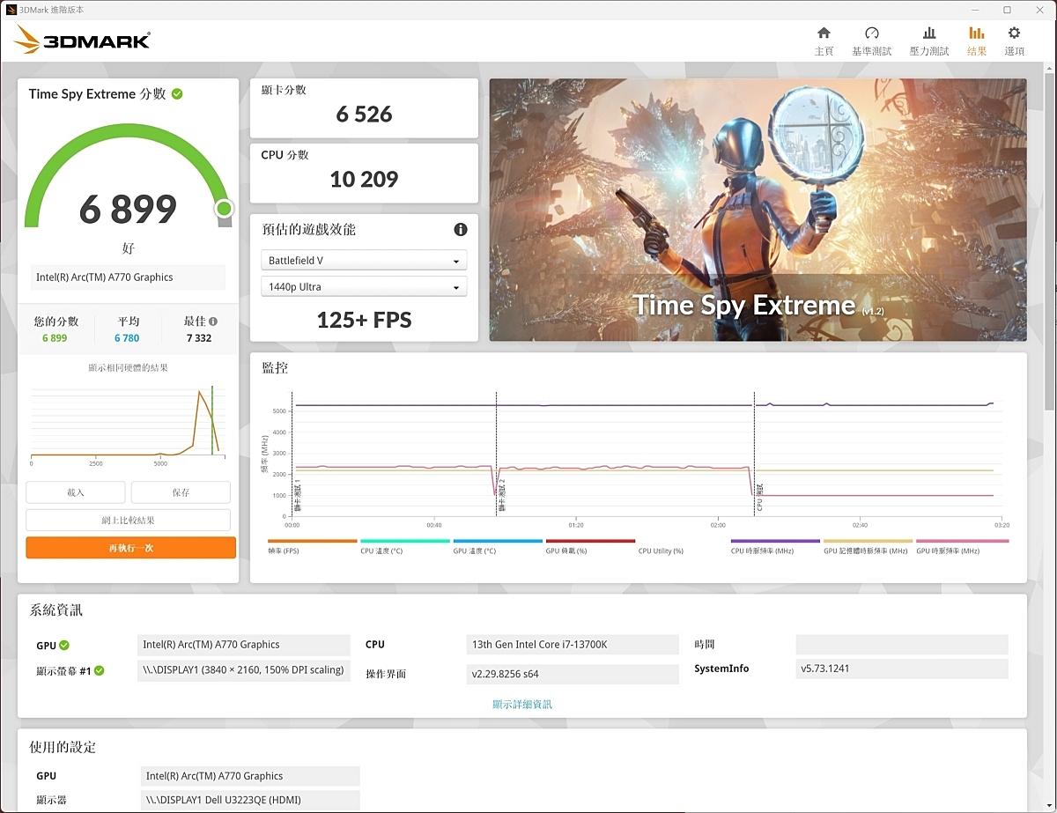Switch to the Results (結果) tab
This screenshot has width=1057, height=813.
tap(976, 41)
